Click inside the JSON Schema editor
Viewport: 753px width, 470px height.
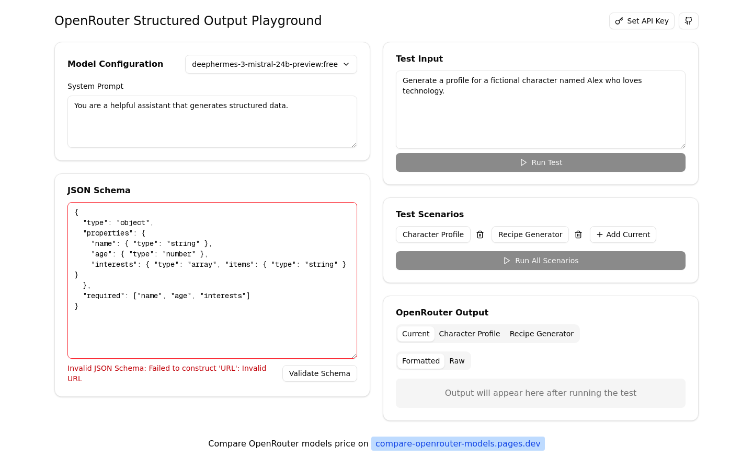212,280
